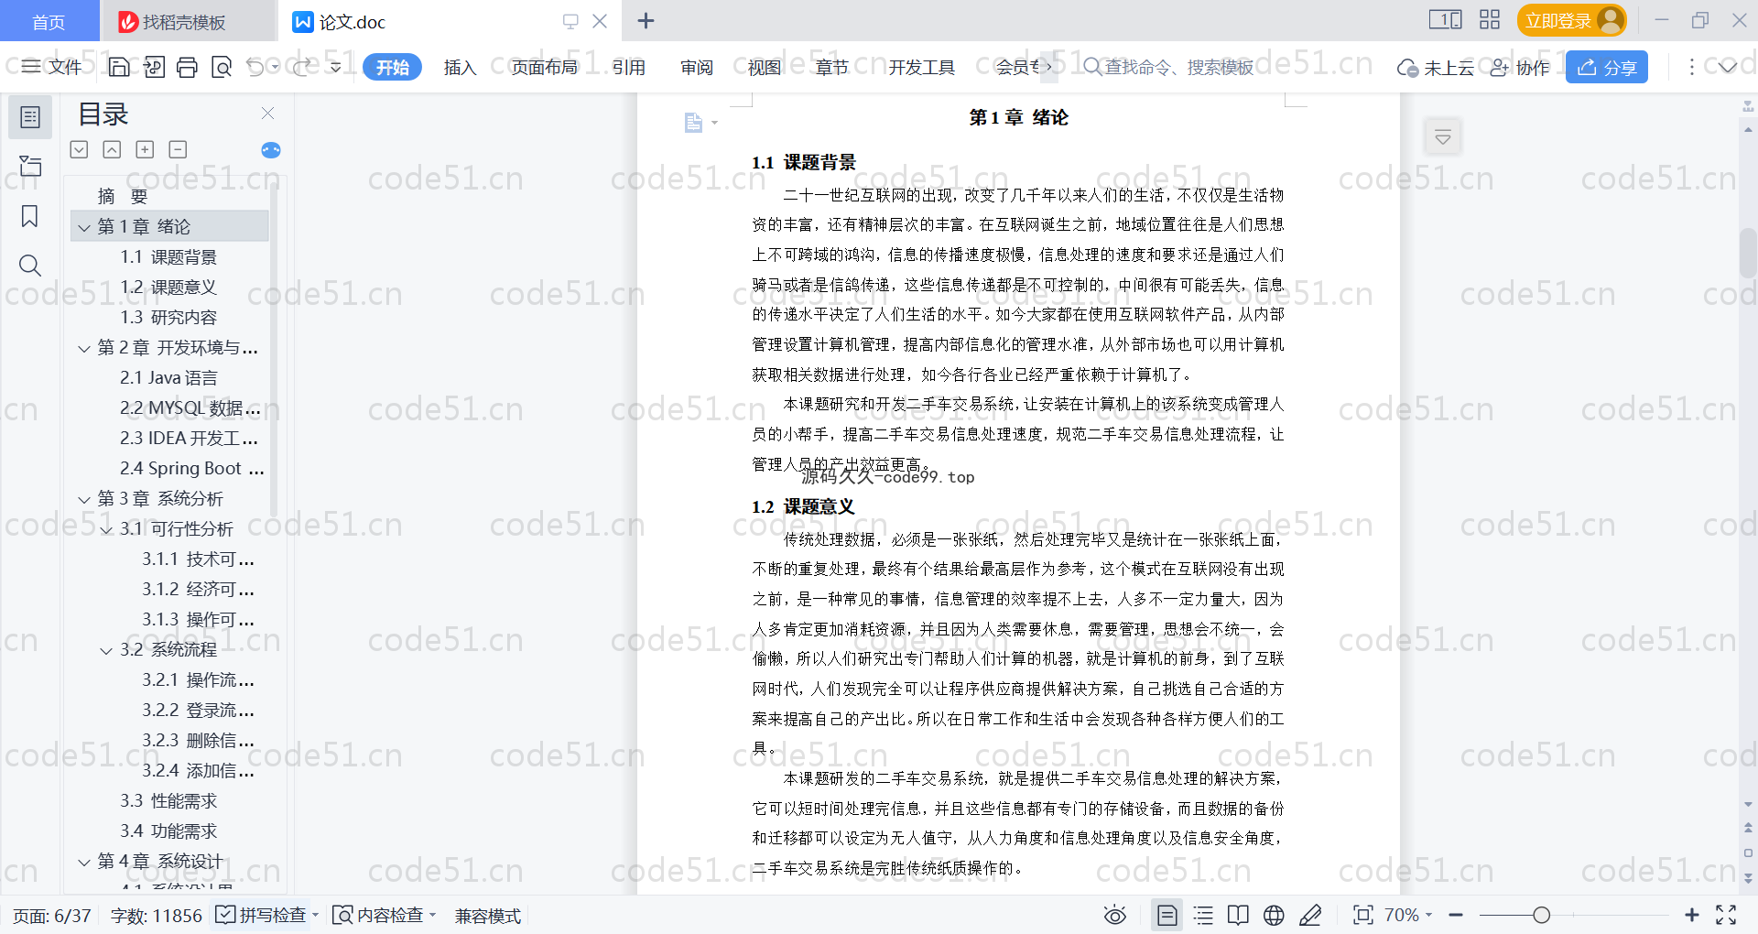The height and width of the screenshot is (934, 1758).
Task: Switch to web layout view icon
Action: tap(1274, 915)
